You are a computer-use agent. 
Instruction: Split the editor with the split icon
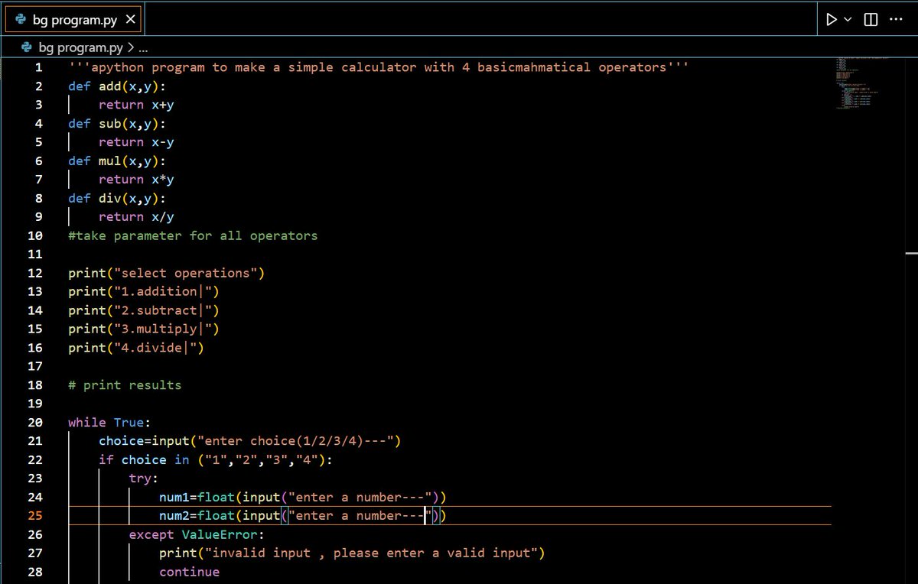[870, 19]
